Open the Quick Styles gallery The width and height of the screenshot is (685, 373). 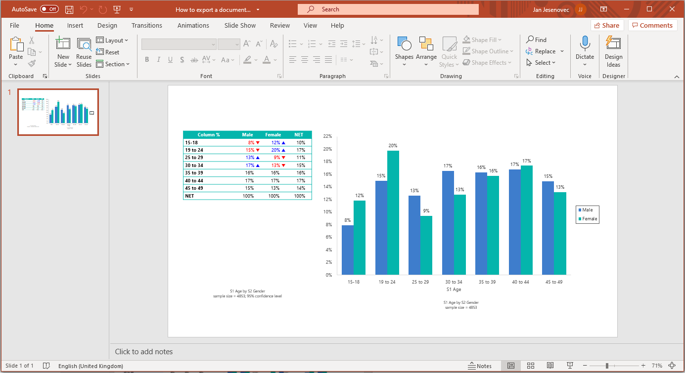coord(449,51)
